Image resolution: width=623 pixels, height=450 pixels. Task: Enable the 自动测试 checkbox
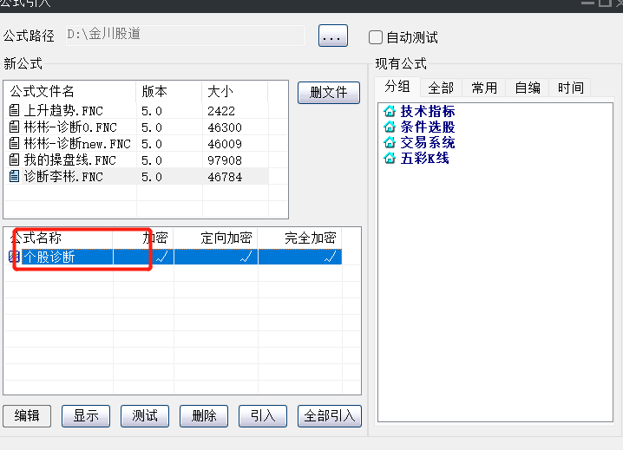(376, 37)
